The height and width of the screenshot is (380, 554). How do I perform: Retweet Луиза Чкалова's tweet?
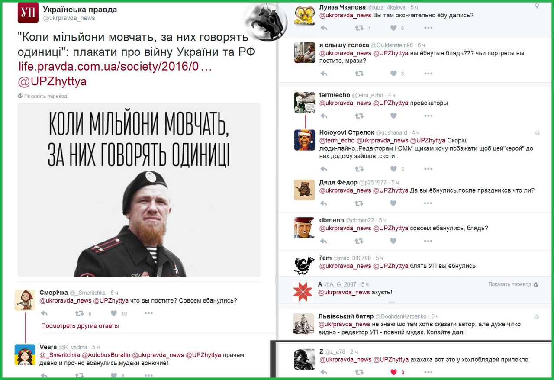pyautogui.click(x=359, y=28)
